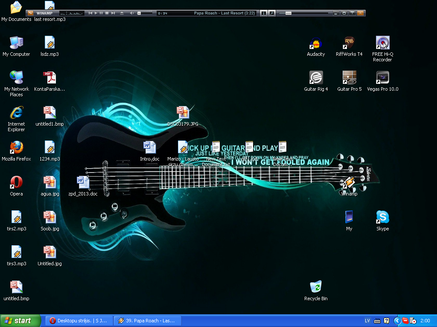437x327 pixels.
Task: Click the taskbar clock showing 2:00
Action: 425,321
